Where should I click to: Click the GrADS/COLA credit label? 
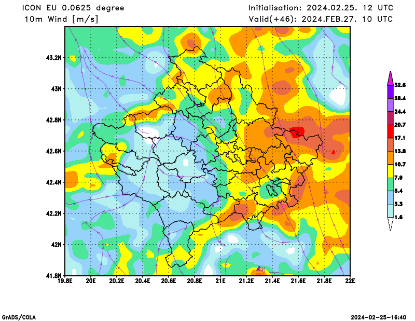(19, 317)
